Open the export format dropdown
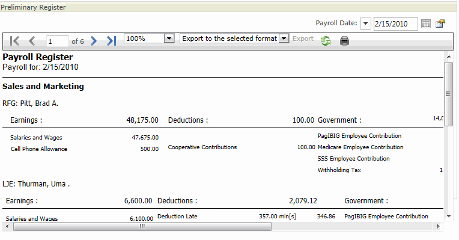This screenshot has width=459, height=240. point(284,38)
